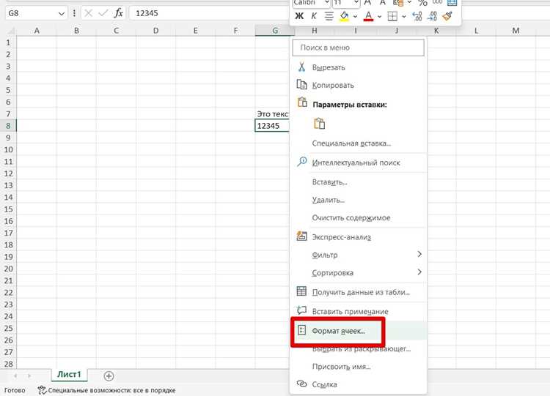Click the center alignment icon

click(x=329, y=16)
